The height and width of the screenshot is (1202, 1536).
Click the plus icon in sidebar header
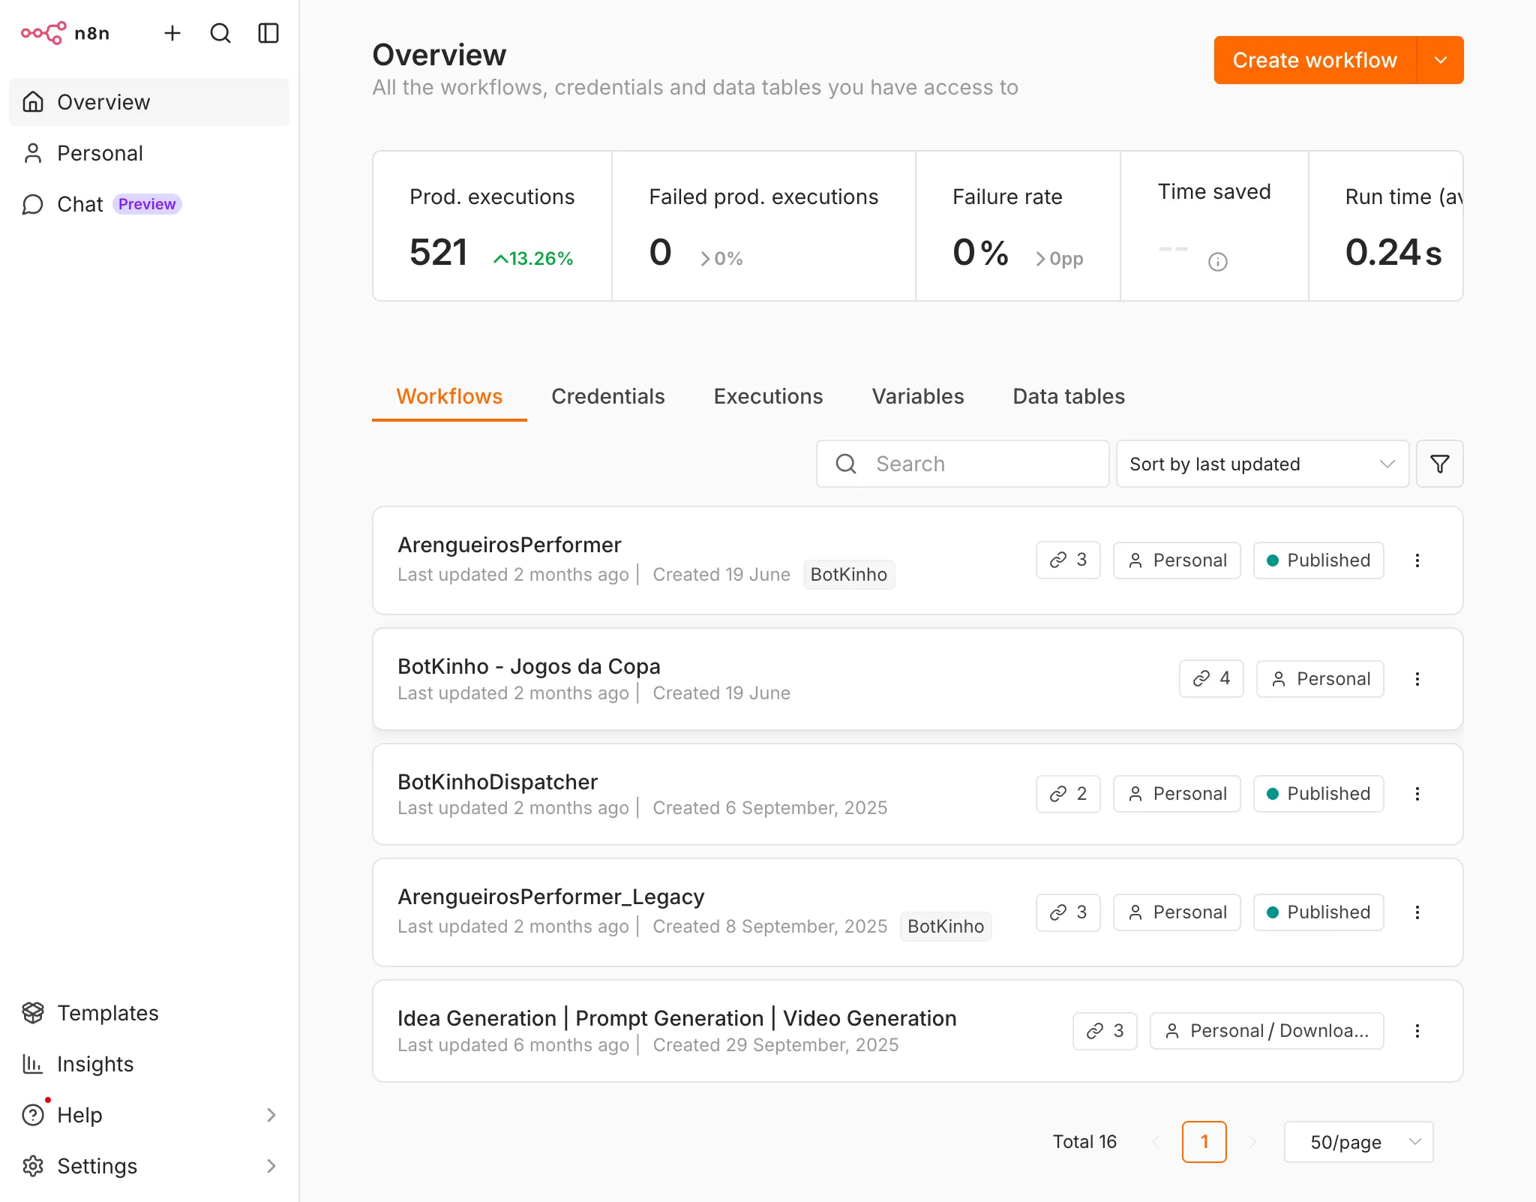tap(172, 33)
